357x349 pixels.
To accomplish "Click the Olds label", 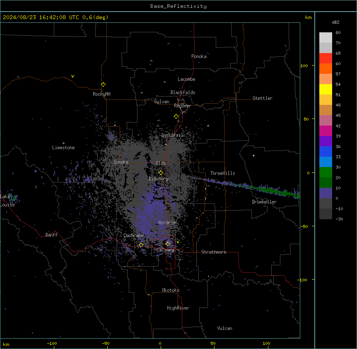I will point(161,163).
